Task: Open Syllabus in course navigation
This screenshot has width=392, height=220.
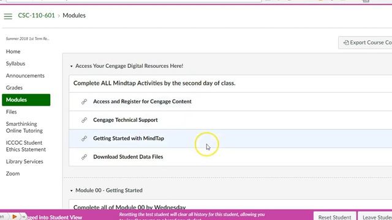Action: [x=15, y=64]
